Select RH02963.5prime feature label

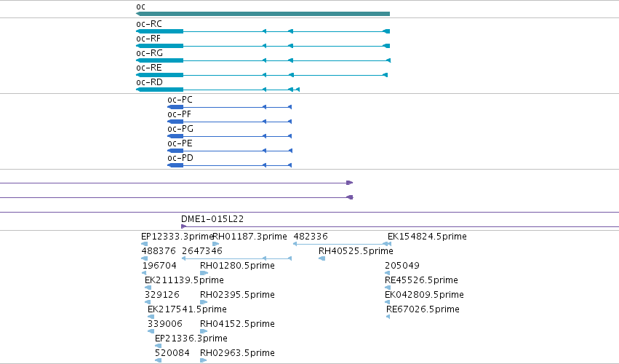tap(237, 353)
